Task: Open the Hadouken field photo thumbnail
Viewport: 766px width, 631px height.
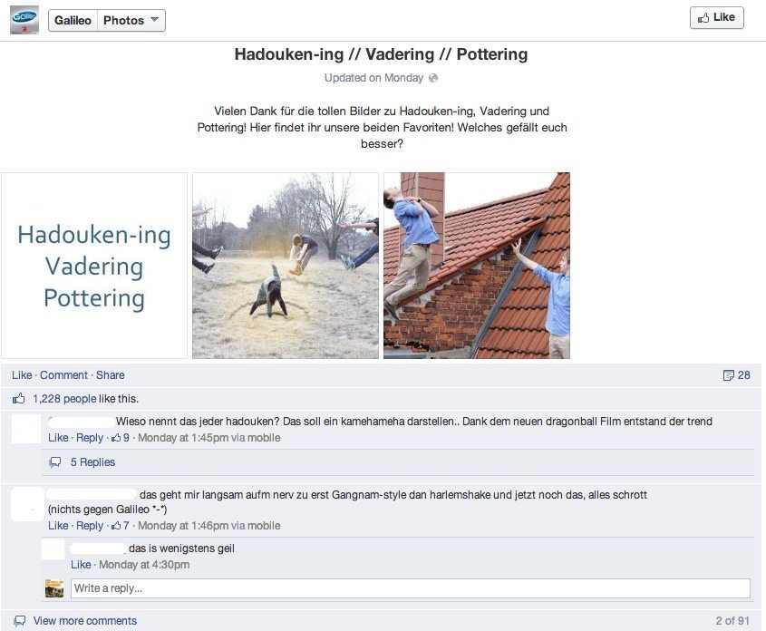Action: pos(286,266)
